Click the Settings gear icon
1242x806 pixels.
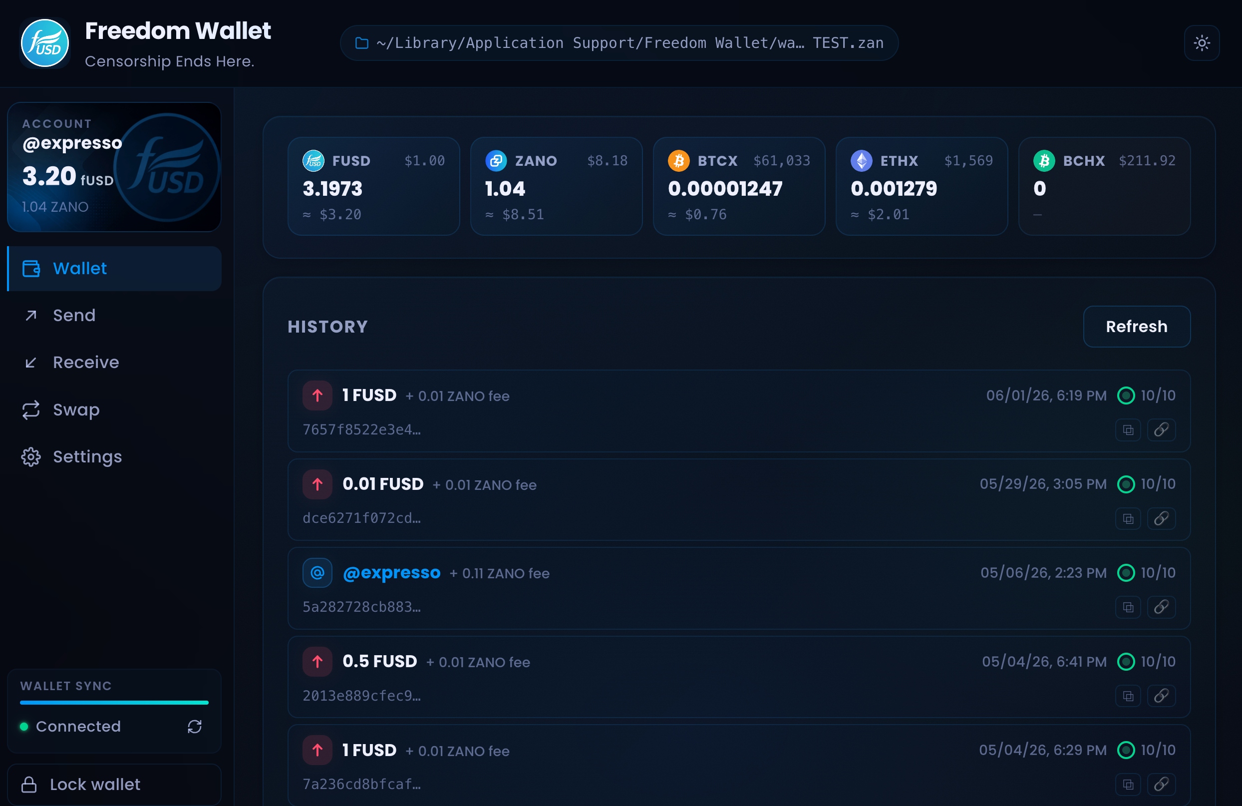pos(31,457)
